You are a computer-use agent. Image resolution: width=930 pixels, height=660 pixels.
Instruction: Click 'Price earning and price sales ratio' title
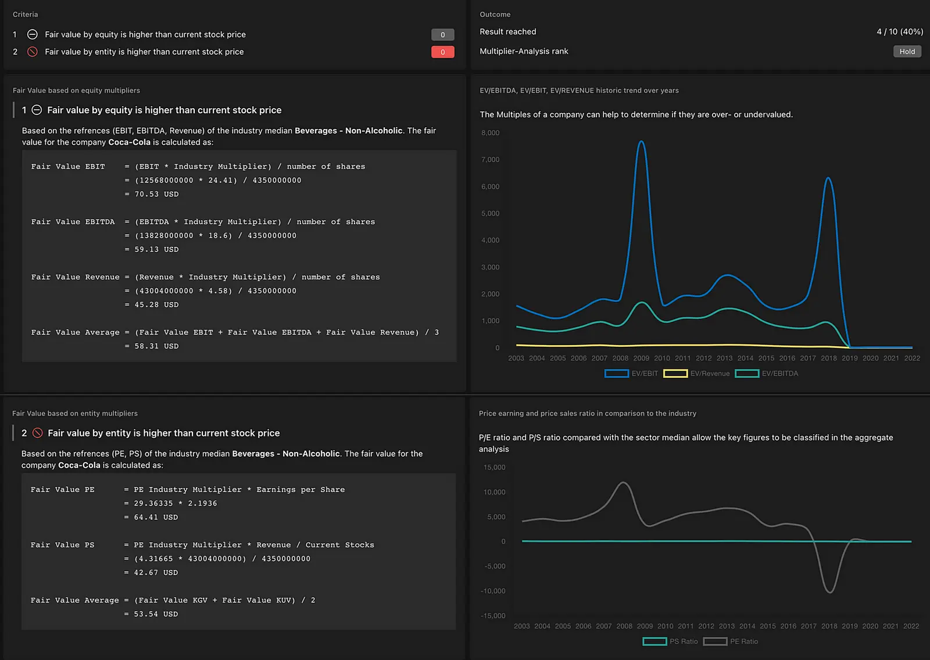(x=588, y=414)
